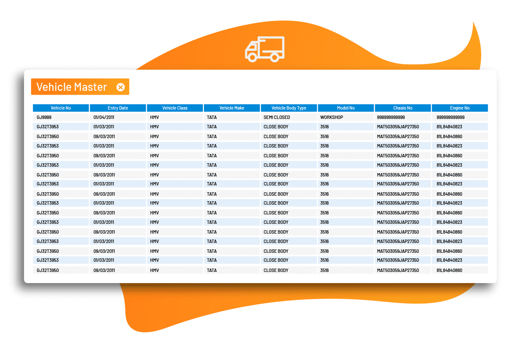Click the 01/04/2011 entry date cell
This screenshot has height=353, width=521.
[x=104, y=117]
